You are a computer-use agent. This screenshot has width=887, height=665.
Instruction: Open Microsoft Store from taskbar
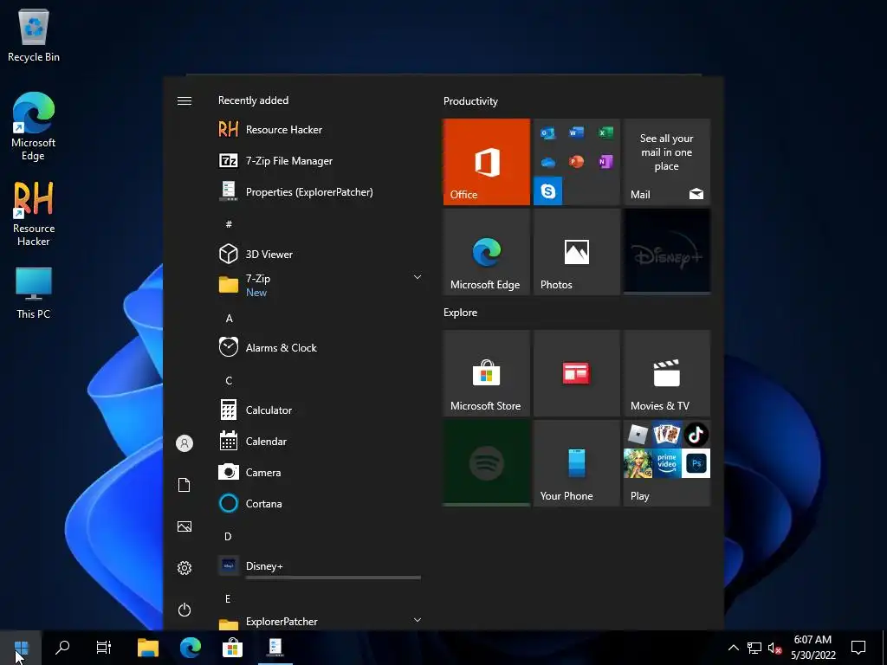pyautogui.click(x=232, y=648)
